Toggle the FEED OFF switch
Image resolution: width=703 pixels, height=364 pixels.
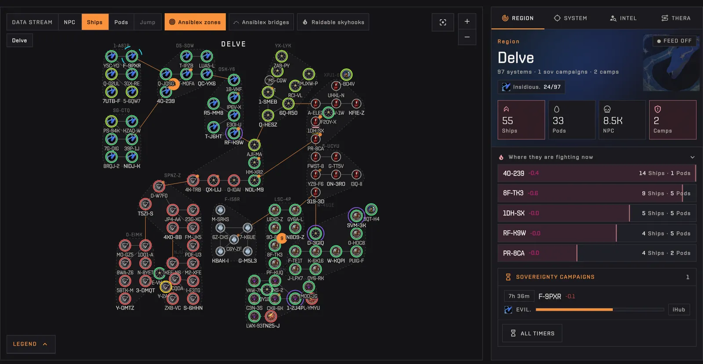click(674, 41)
